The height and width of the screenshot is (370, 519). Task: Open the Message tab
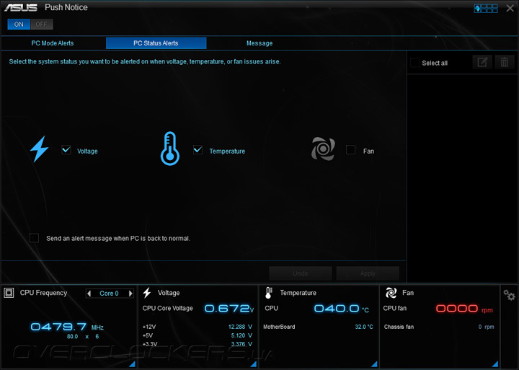(x=259, y=43)
